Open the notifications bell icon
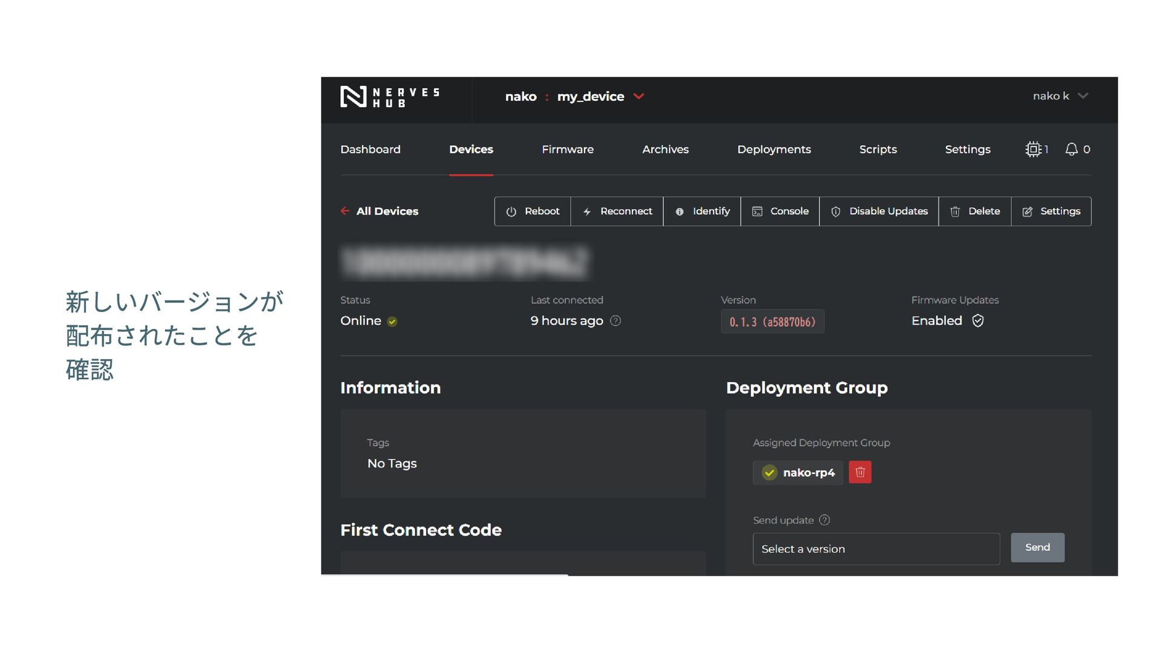Screen dimensions: 1162x653 click(1071, 149)
